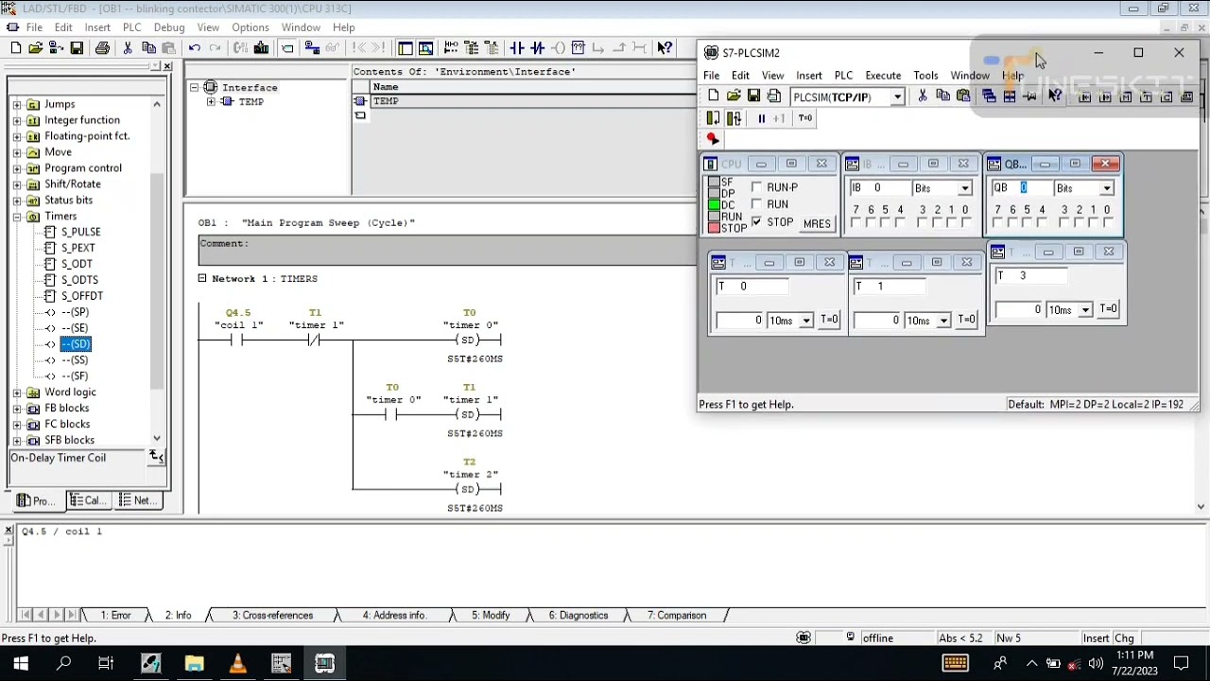Screen dimensions: 1210x681
Task: Open 10ms timebase dropdown for timer T 0
Action: tap(806, 321)
